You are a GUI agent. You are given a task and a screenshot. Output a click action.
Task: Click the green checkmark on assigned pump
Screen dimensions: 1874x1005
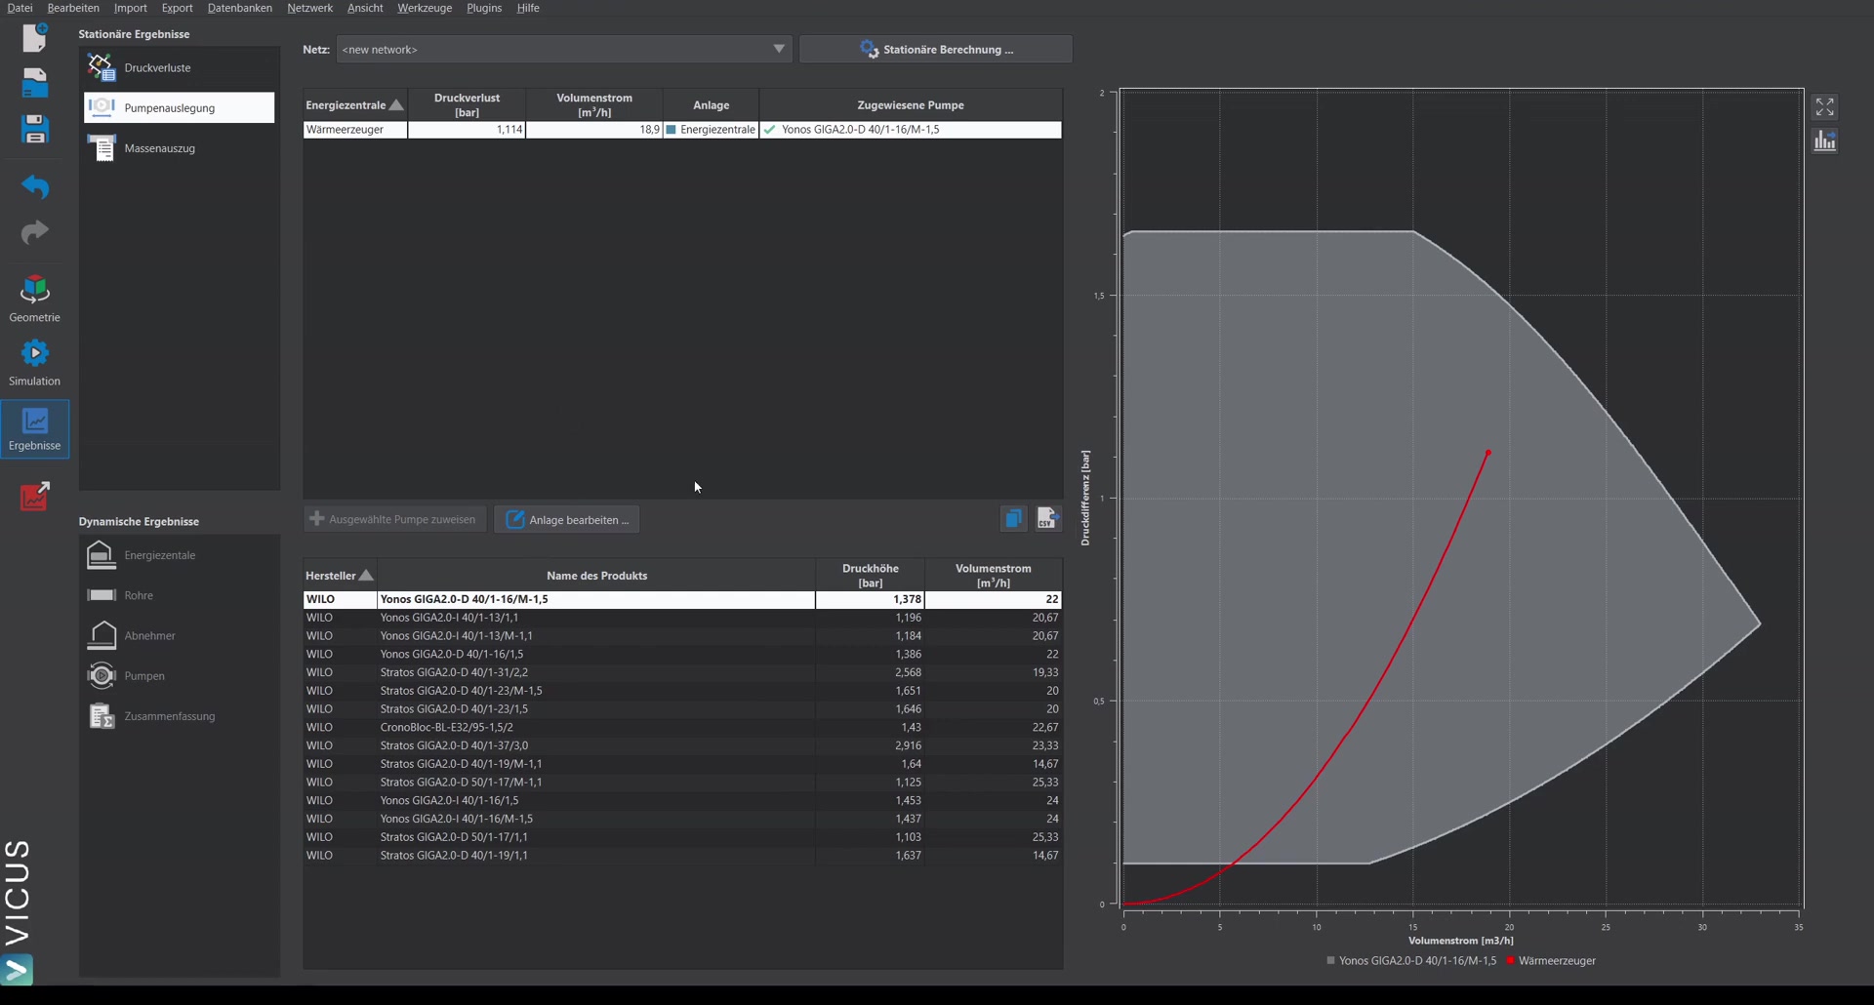(770, 130)
